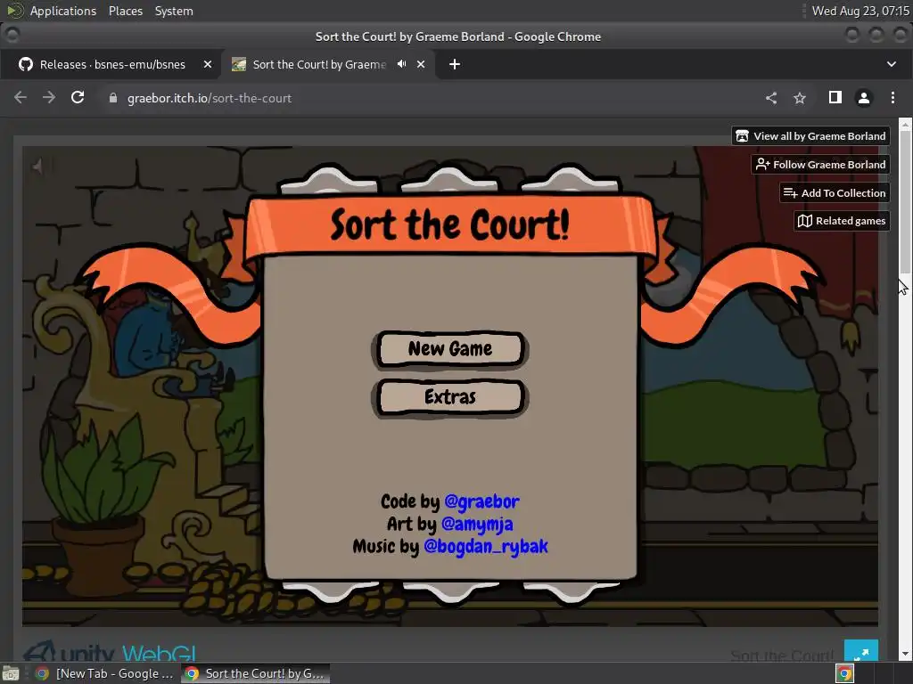Expand the tab search dropdown
913x684 pixels.
(x=892, y=64)
